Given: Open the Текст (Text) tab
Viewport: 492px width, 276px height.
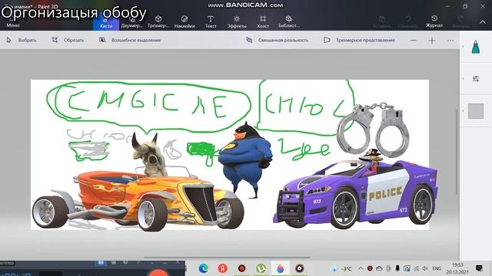Looking at the screenshot, I should tap(211, 23).
